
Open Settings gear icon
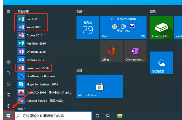[x=8, y=95]
